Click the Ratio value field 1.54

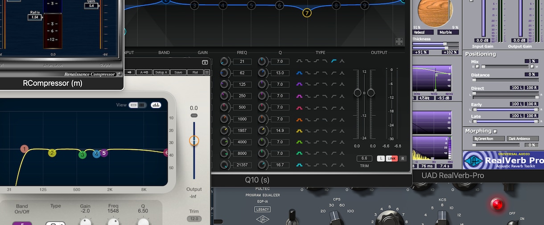[x=35, y=17]
